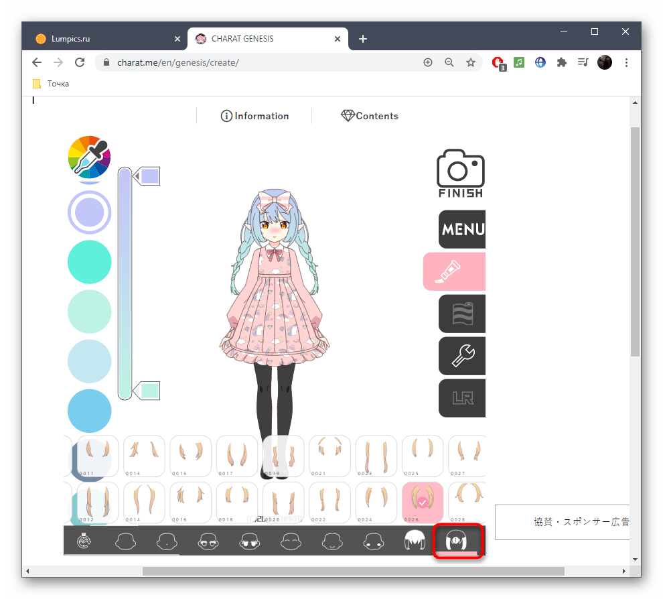This screenshot has height=599, width=663.
Task: Click the FINISH camera icon
Action: (460, 173)
